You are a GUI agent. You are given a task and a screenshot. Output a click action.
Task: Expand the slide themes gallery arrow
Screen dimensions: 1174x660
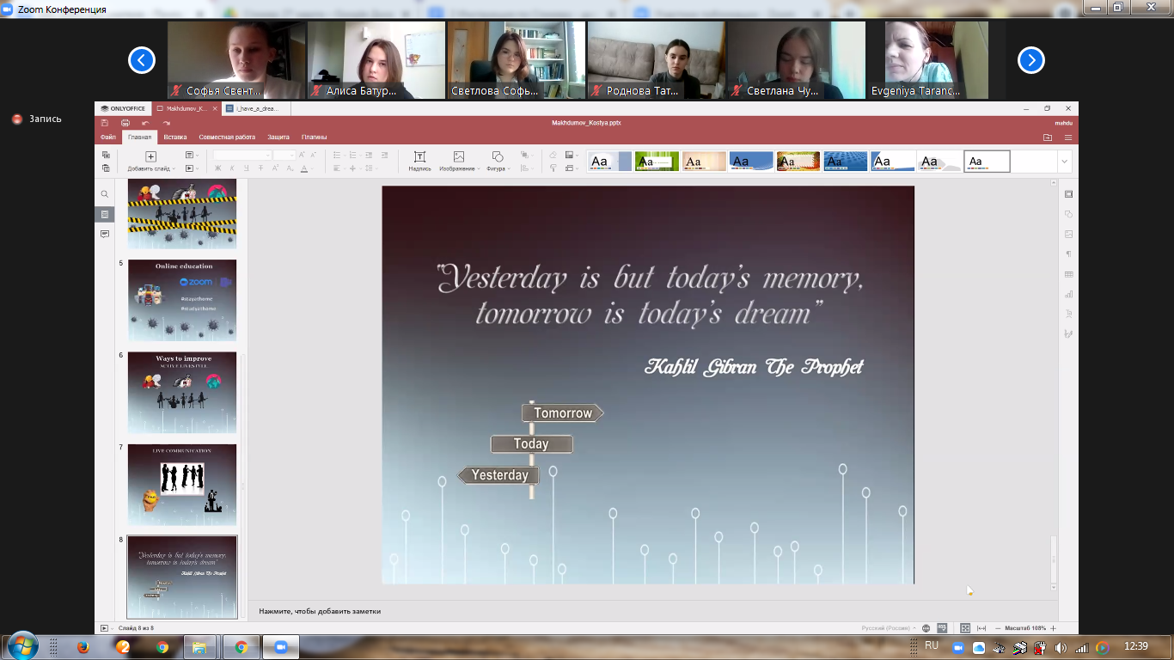click(x=1065, y=162)
